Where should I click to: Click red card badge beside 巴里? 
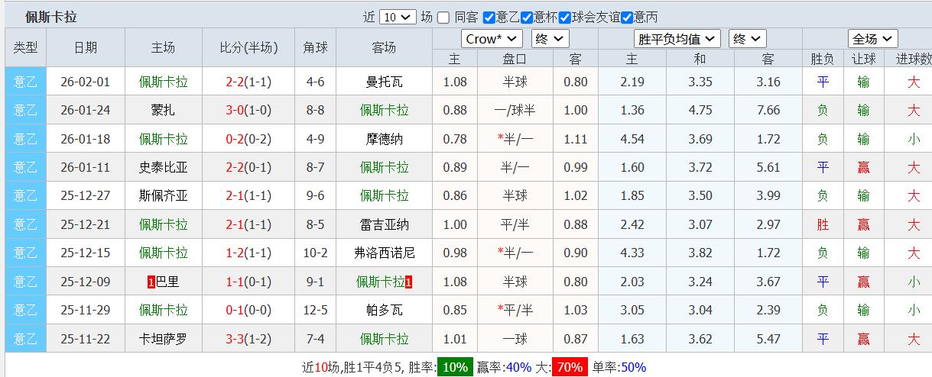151,282
